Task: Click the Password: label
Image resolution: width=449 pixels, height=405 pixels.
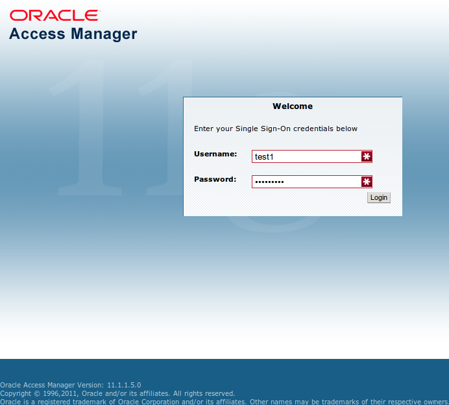Action: click(x=215, y=179)
